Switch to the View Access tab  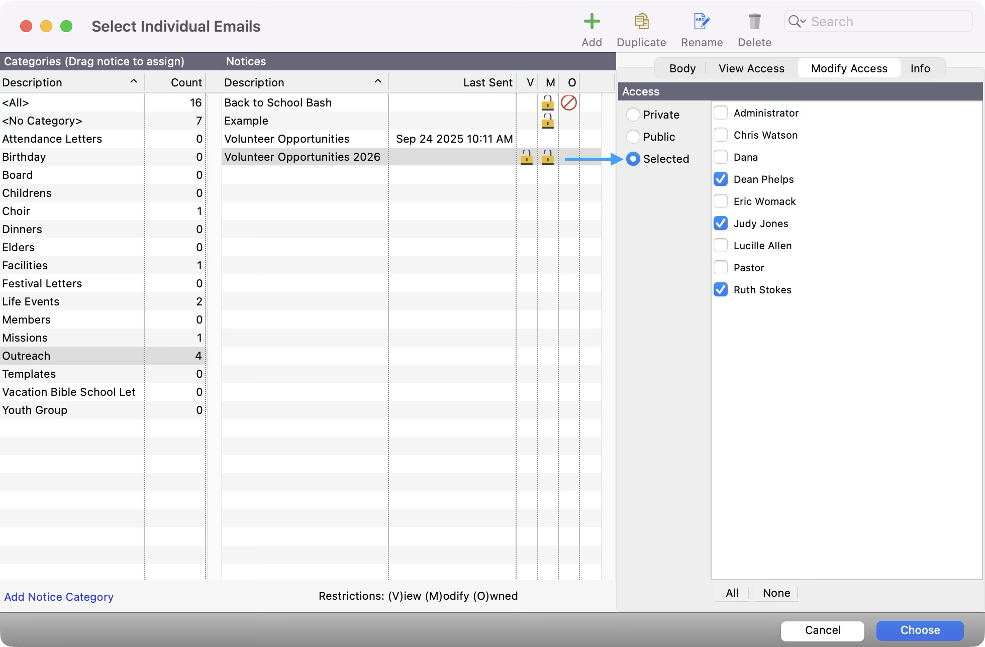[x=751, y=68]
